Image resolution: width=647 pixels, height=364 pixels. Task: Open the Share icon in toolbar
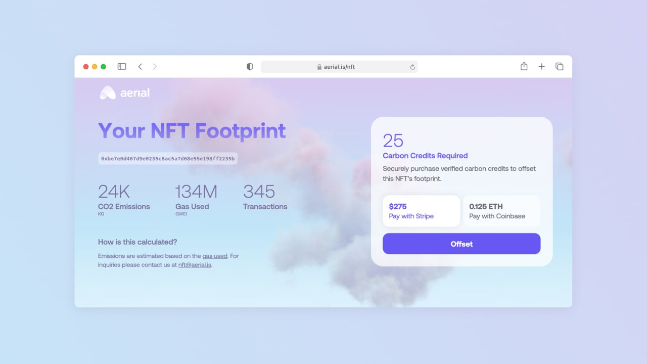click(x=524, y=66)
